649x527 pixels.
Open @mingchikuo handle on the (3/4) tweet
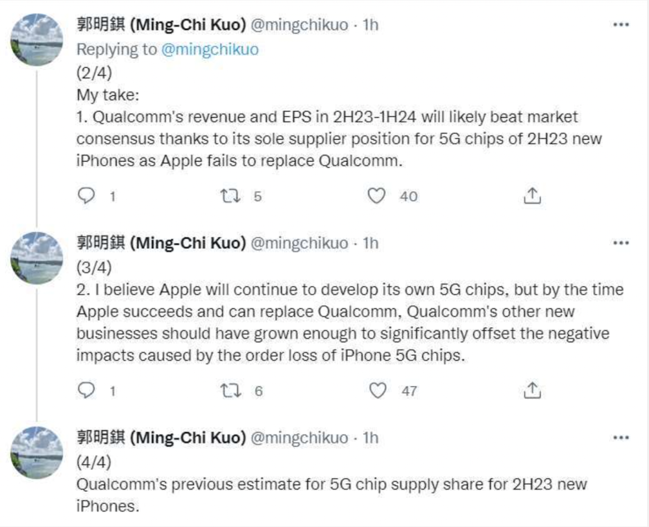pos(300,243)
